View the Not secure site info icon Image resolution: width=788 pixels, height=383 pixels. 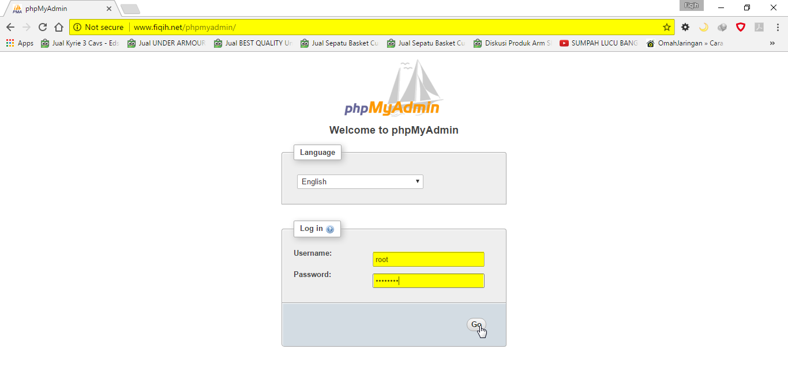click(77, 27)
